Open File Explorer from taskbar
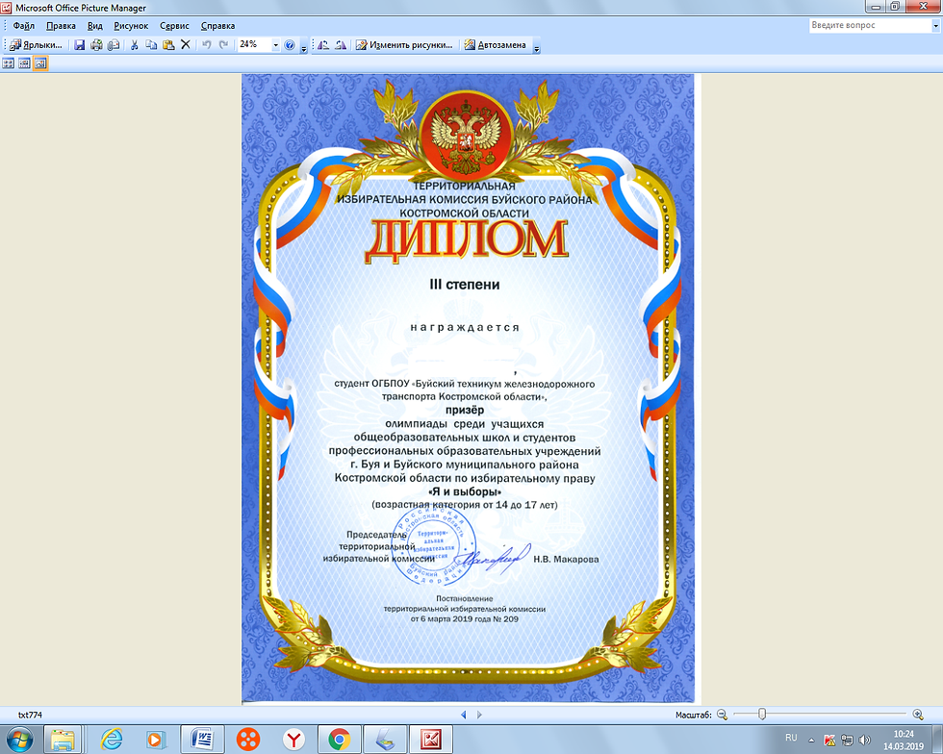 point(63,739)
